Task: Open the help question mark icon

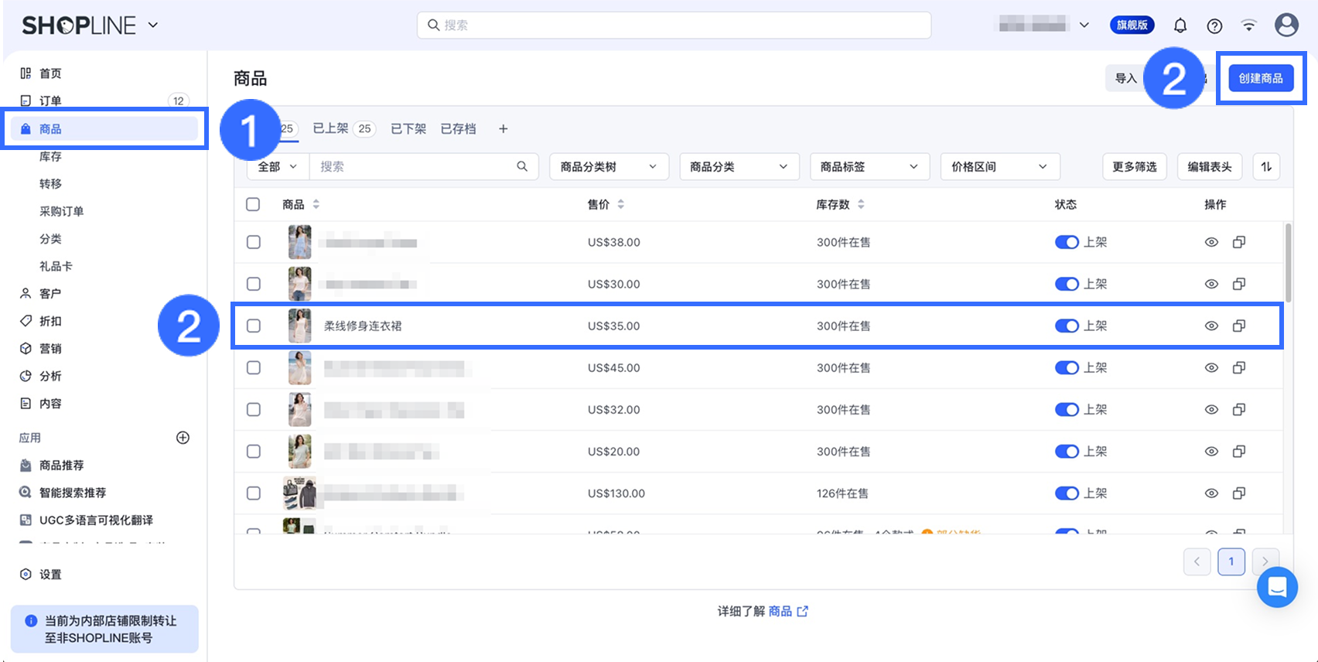Action: pos(1214,26)
